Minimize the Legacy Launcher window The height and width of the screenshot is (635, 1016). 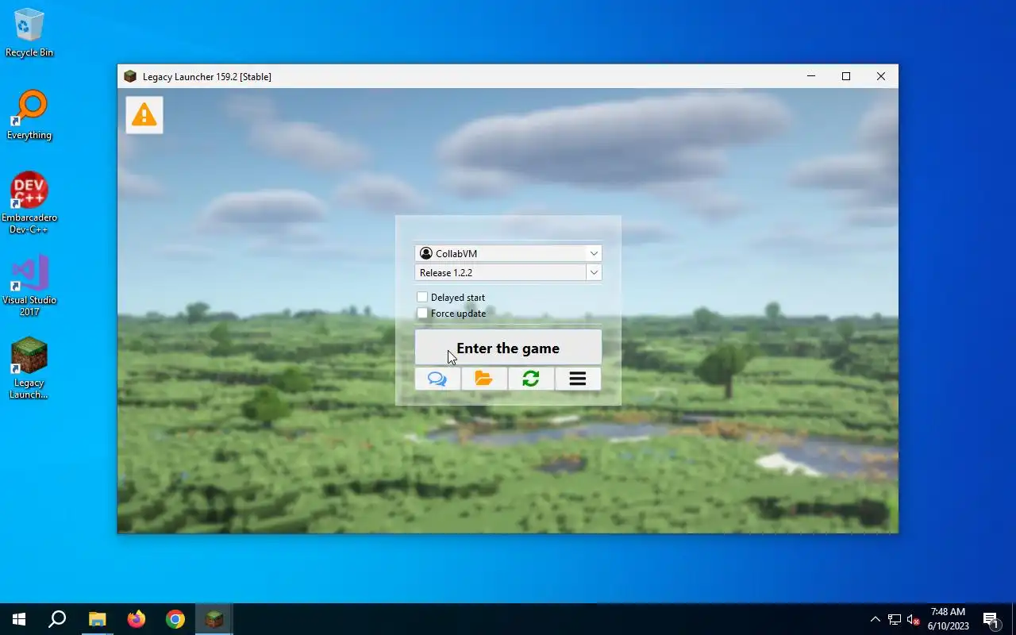pyautogui.click(x=811, y=76)
